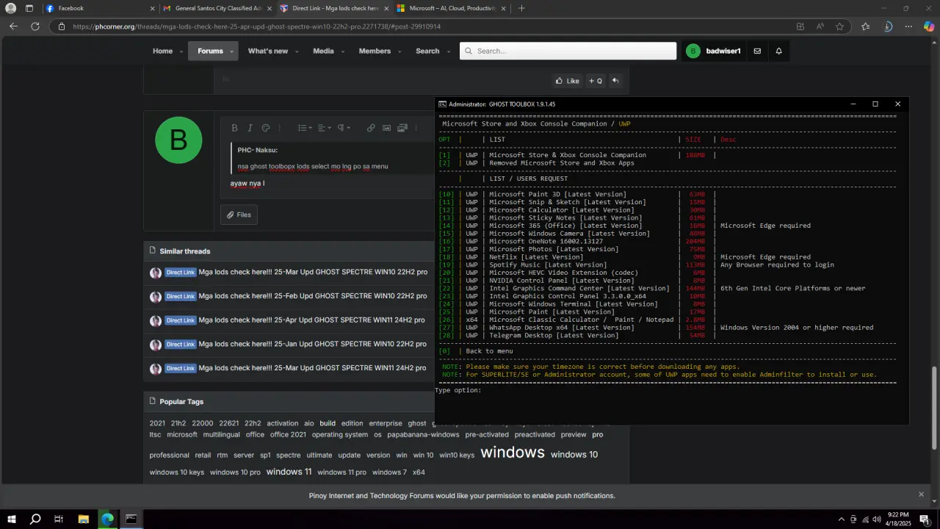
Task: Open the 25-Mar GHOST SPECTRE WIN11 24H2 thread
Action: pyautogui.click(x=312, y=368)
